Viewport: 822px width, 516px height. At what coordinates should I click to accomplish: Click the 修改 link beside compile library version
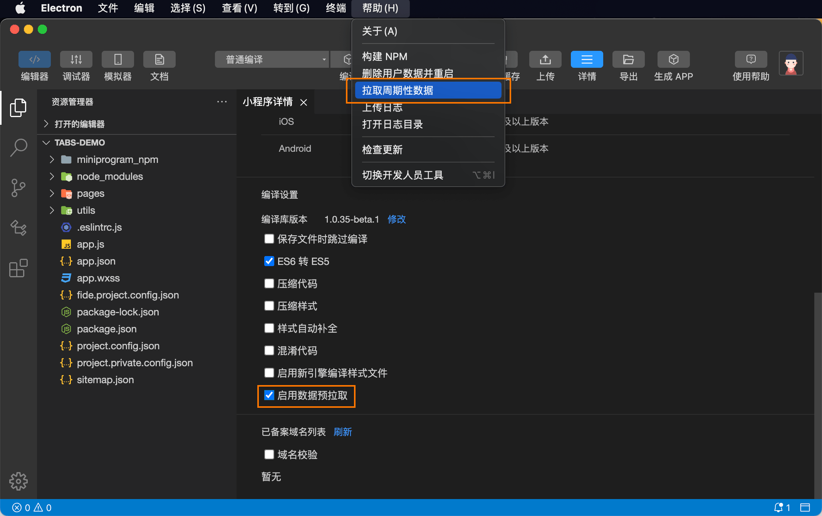coord(396,219)
